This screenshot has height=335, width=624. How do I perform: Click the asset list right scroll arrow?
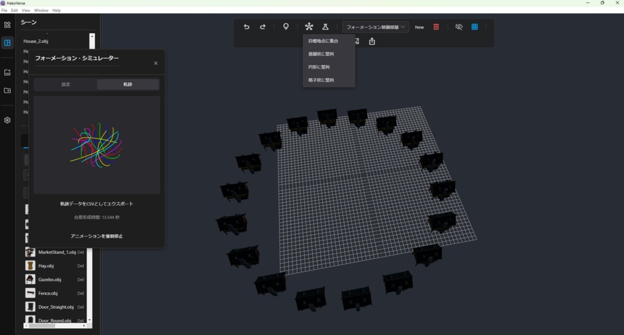(x=84, y=326)
